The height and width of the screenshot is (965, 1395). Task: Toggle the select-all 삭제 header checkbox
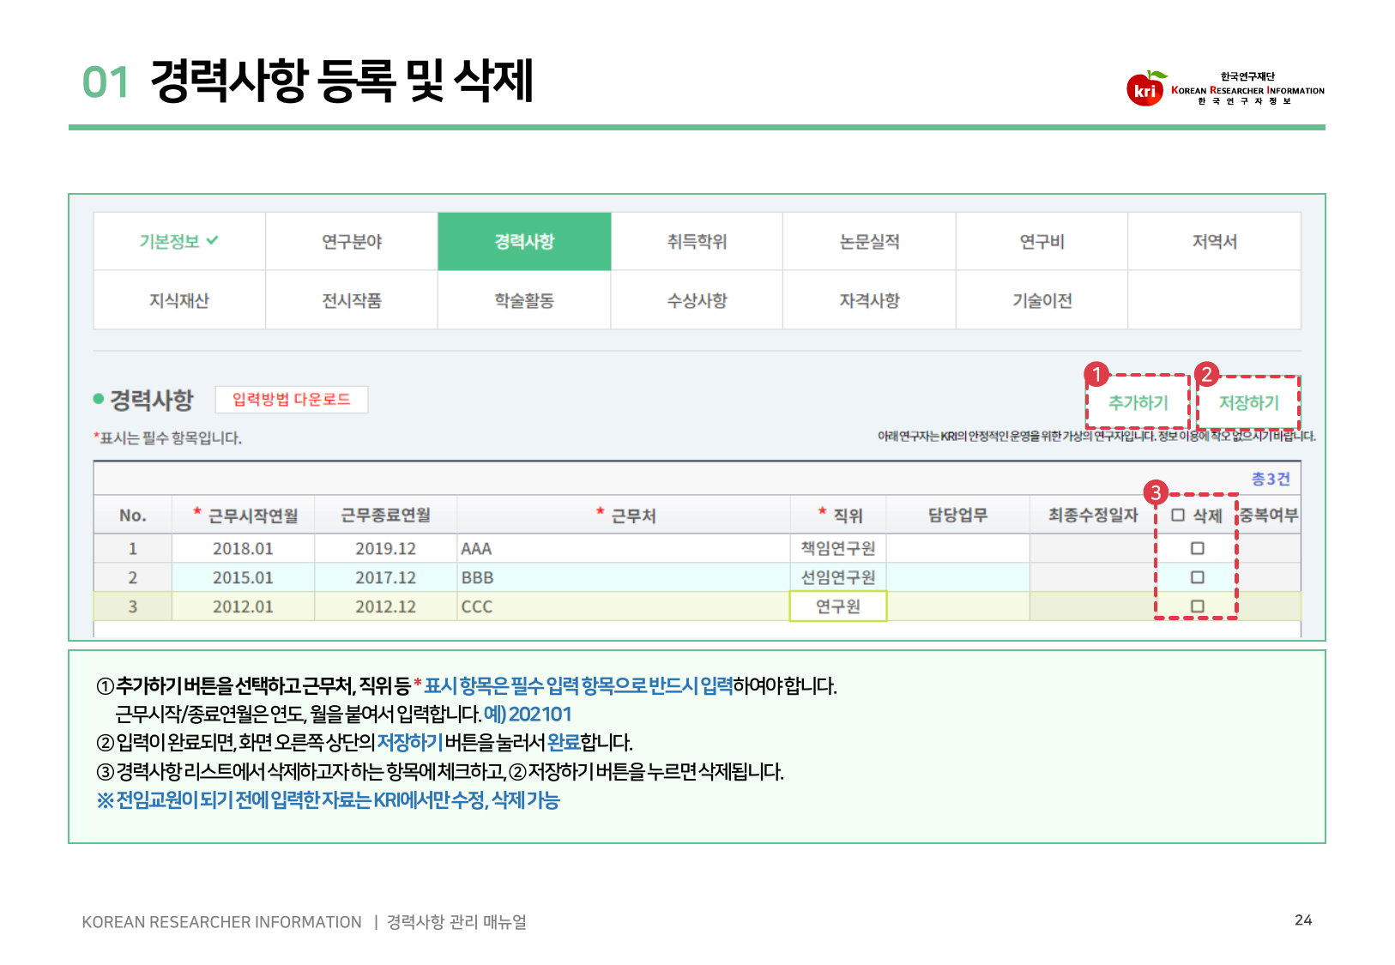pyautogui.click(x=1178, y=516)
